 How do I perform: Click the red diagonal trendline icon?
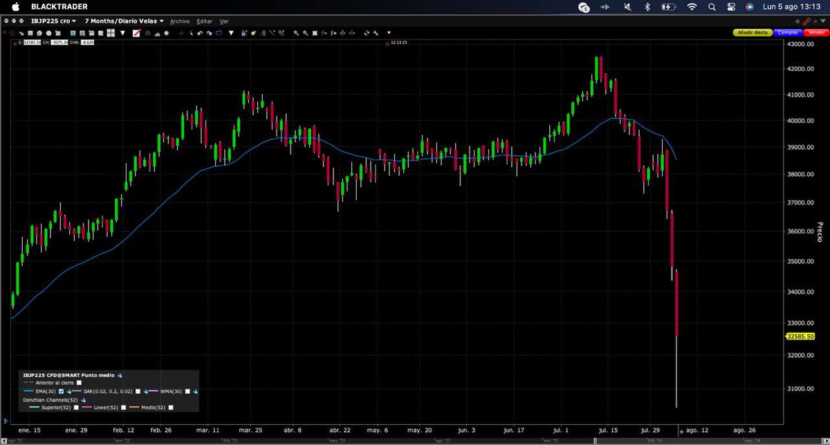[136, 32]
